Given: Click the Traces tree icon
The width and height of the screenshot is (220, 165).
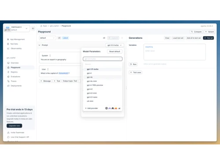Looking at the screenshot, I should [x=8, y=81].
